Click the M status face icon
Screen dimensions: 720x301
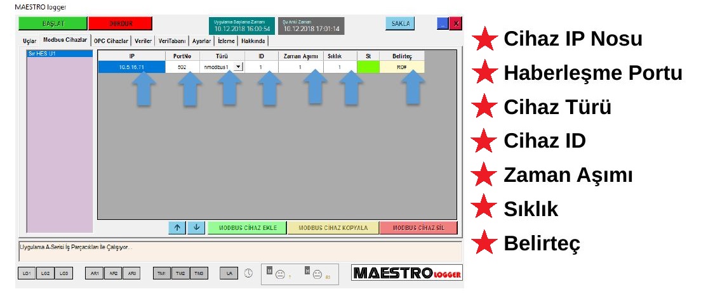(280, 274)
